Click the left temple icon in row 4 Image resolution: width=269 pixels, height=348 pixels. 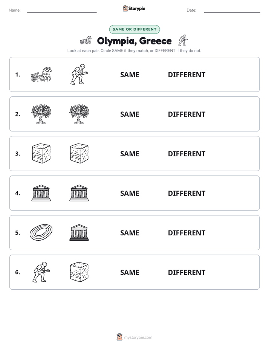pyautogui.click(x=41, y=193)
